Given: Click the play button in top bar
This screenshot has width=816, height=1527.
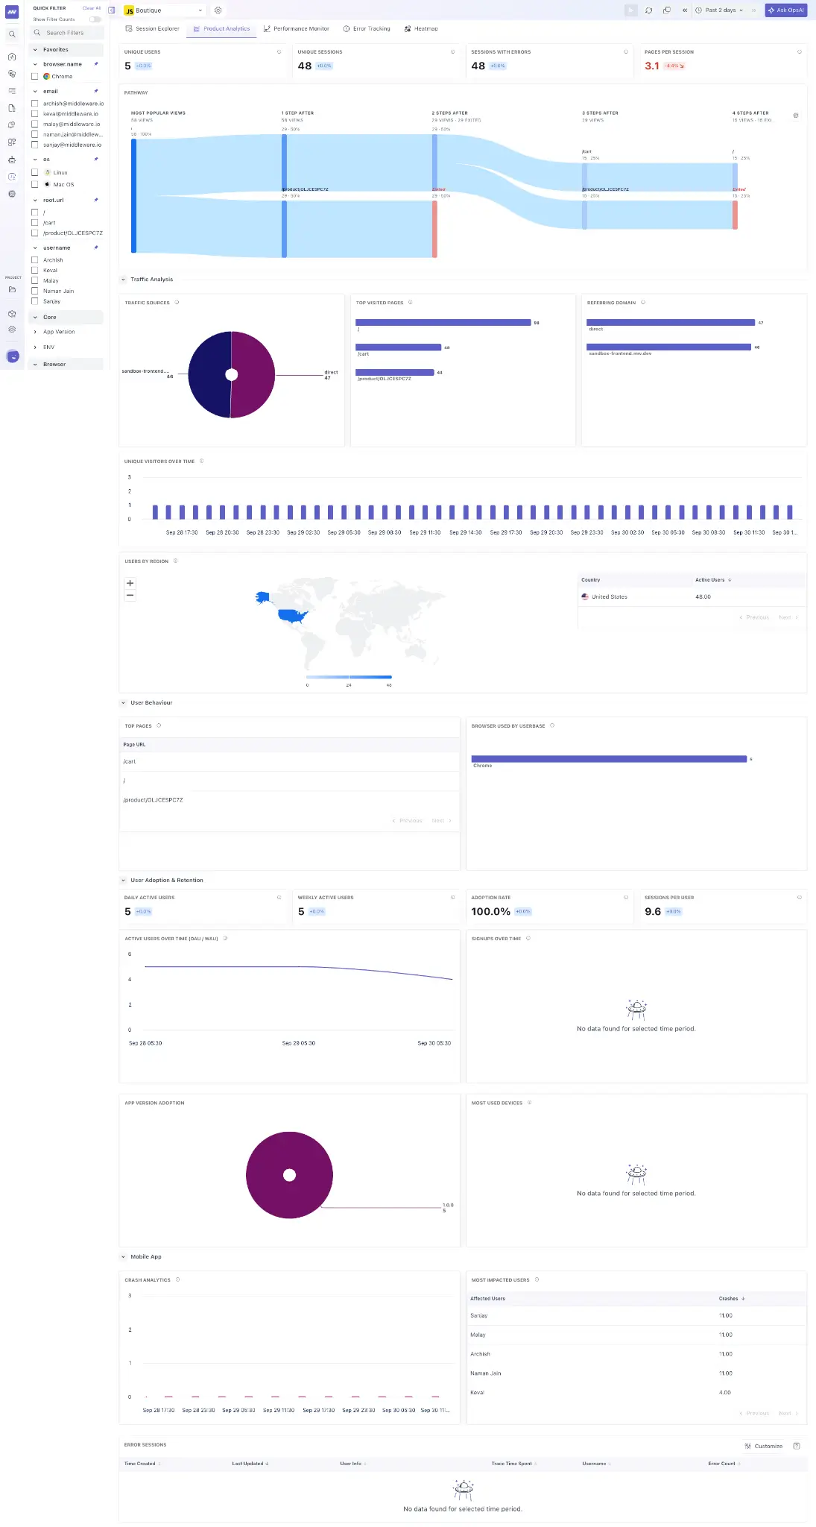Looking at the screenshot, I should (630, 10).
